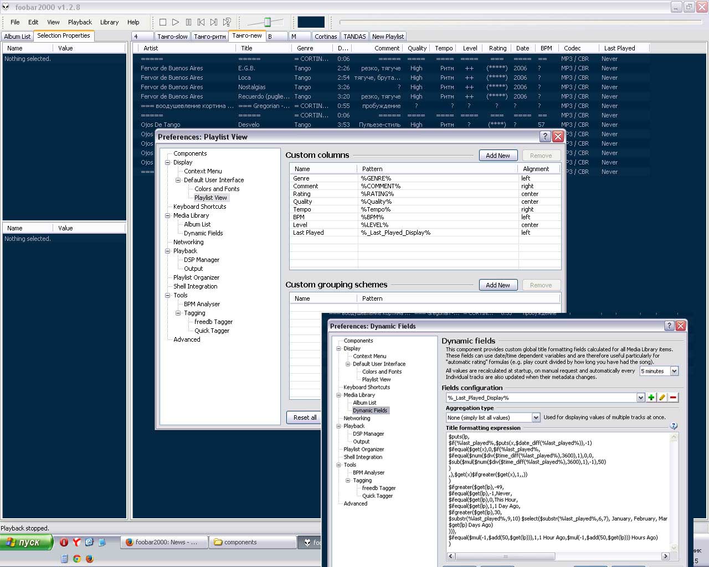Collapse the Playback node in Playlist View preferences
Image resolution: width=709 pixels, height=567 pixels.
point(168,251)
